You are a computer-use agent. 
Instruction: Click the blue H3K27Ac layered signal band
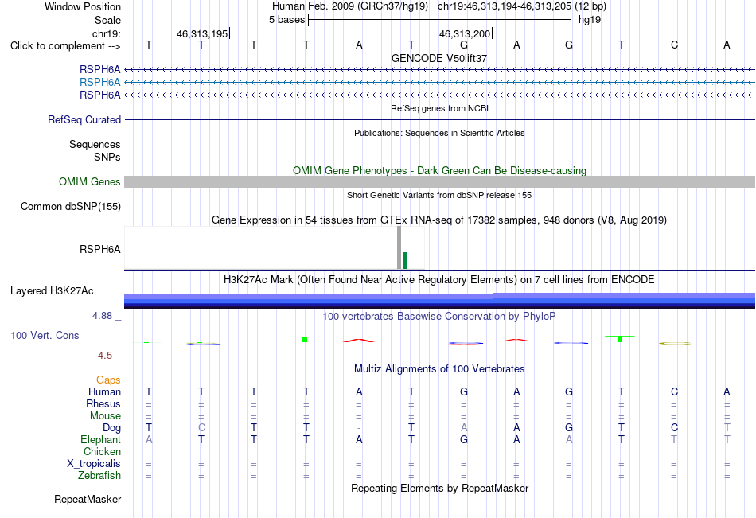[x=440, y=300]
